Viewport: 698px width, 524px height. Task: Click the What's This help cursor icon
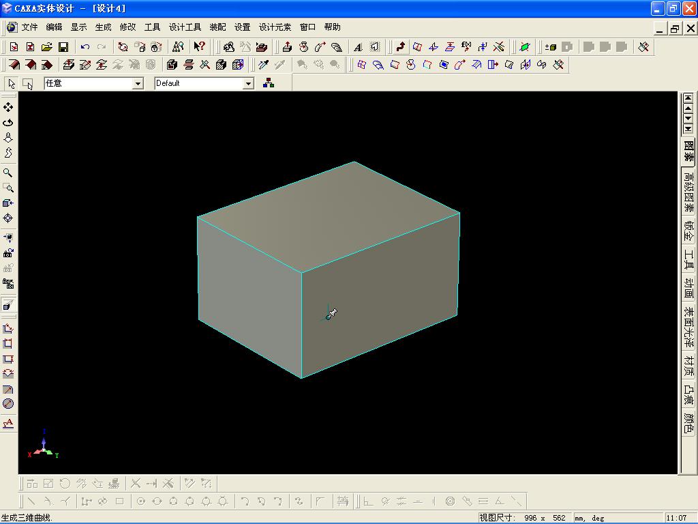click(x=199, y=47)
